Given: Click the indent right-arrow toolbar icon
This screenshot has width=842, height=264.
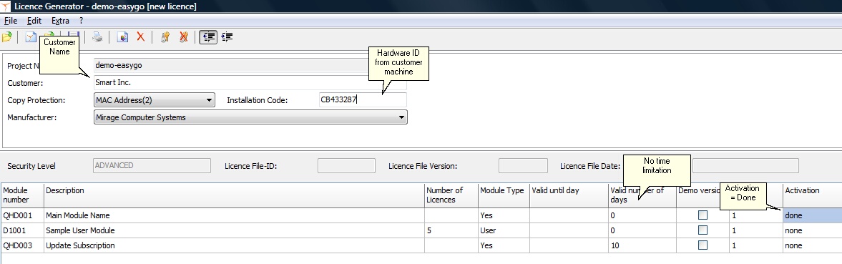Looking at the screenshot, I should point(227,37).
